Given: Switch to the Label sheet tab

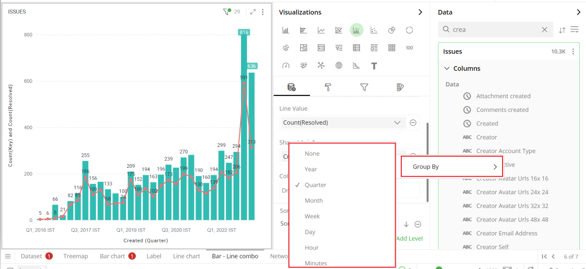Looking at the screenshot, I should 154,256.
